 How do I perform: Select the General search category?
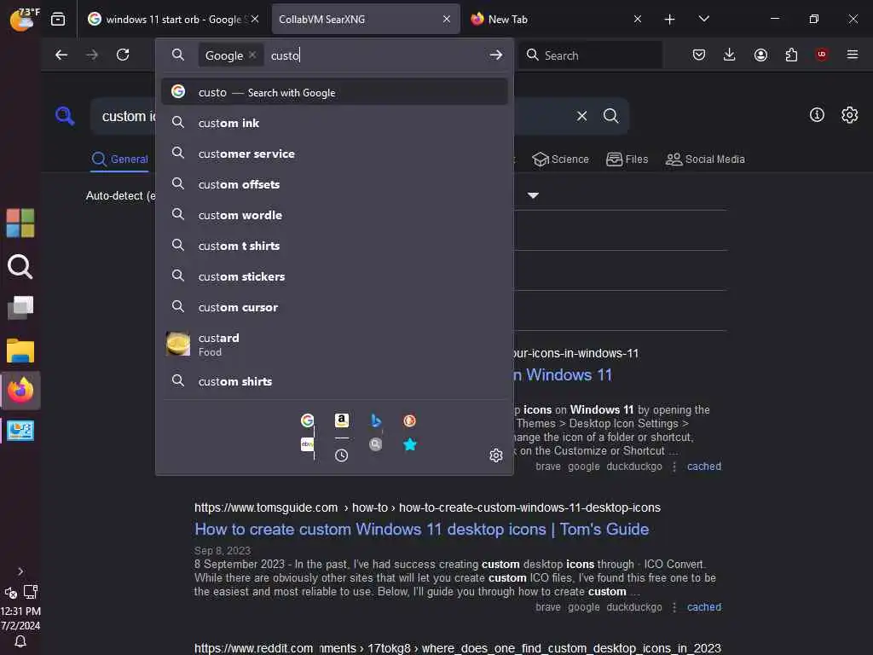[119, 159]
